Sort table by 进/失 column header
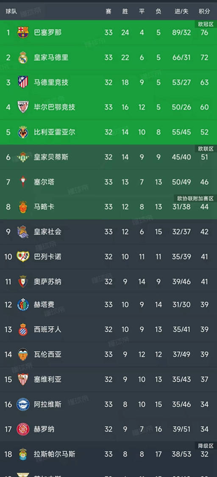217x477 pixels. coord(181,11)
